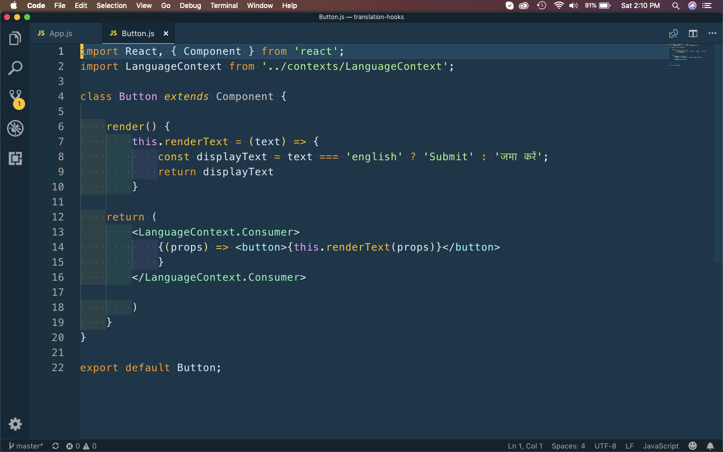The height and width of the screenshot is (452, 723).
Task: Click the battery status indicator
Action: pyautogui.click(x=597, y=6)
